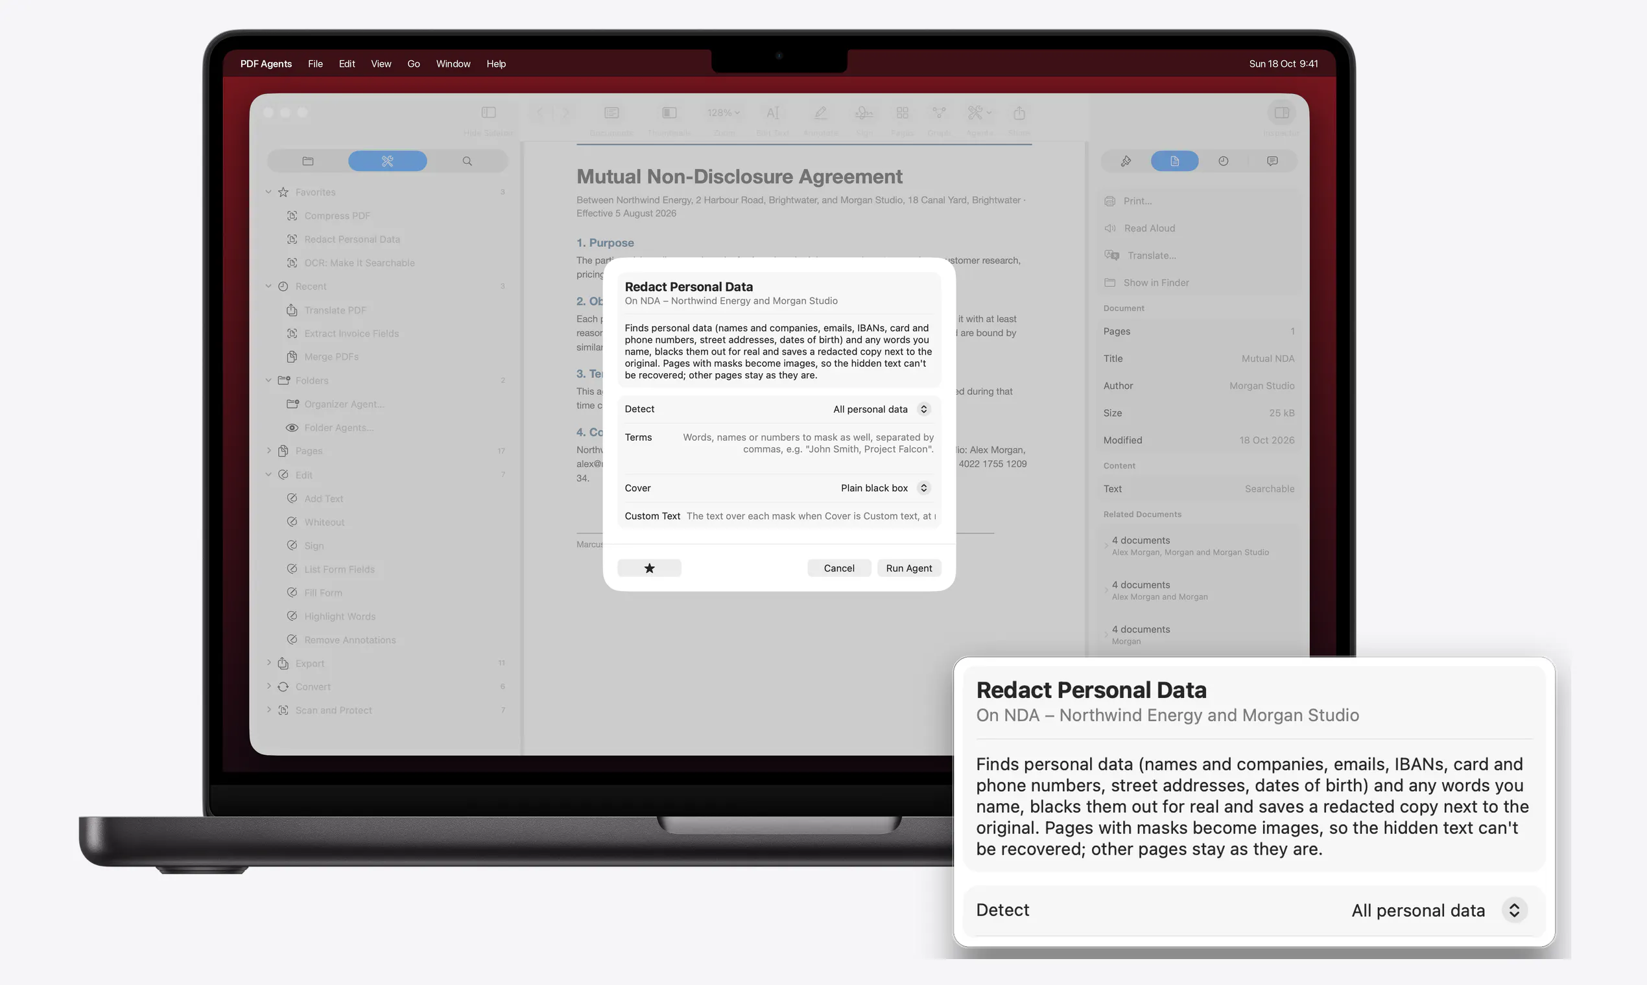
Task: Open the inspector pin tab
Action: click(1126, 161)
